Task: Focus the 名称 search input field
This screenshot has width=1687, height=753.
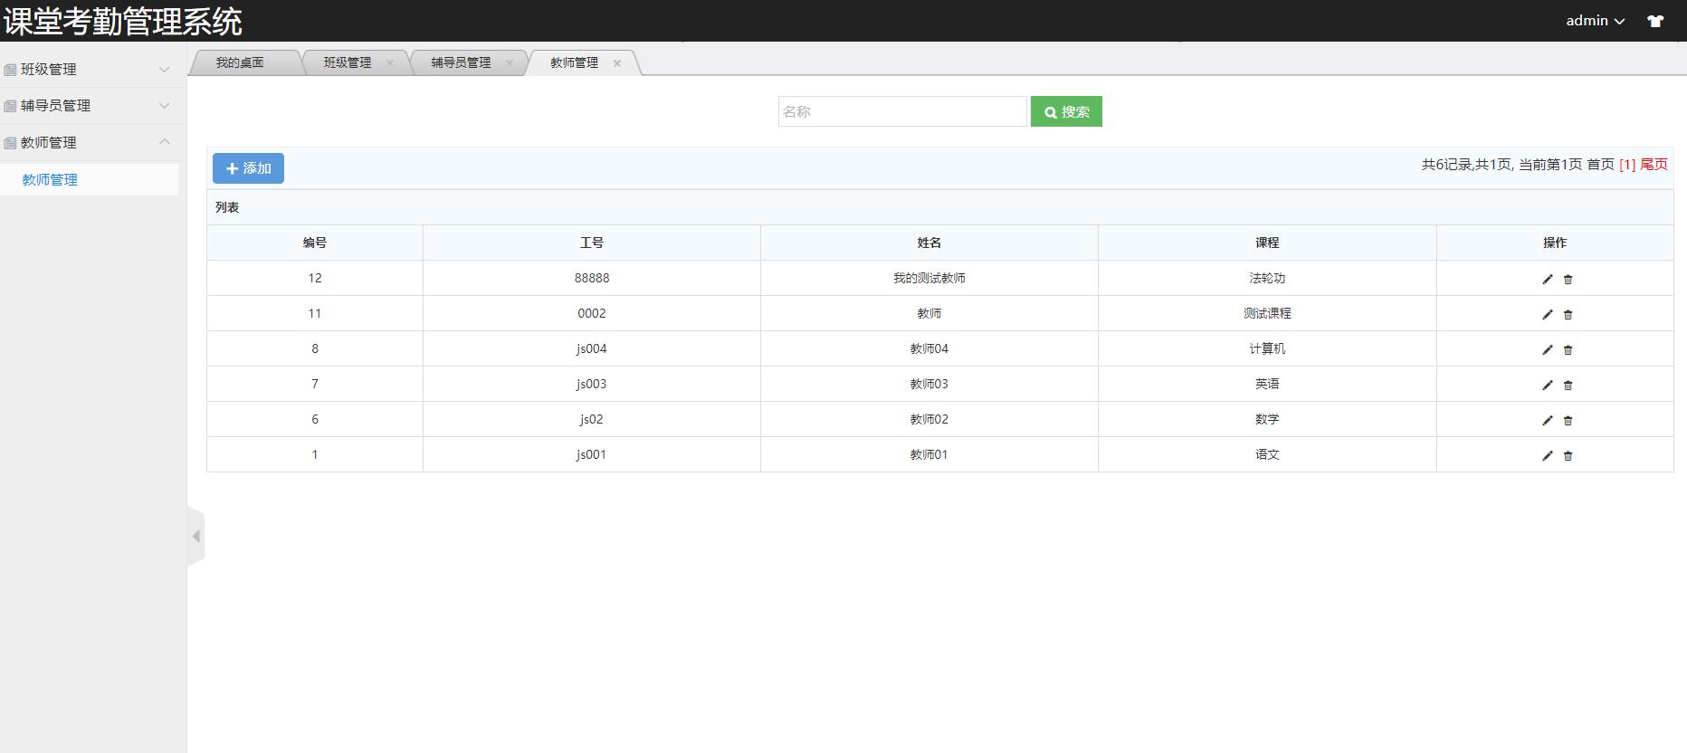Action: click(901, 111)
